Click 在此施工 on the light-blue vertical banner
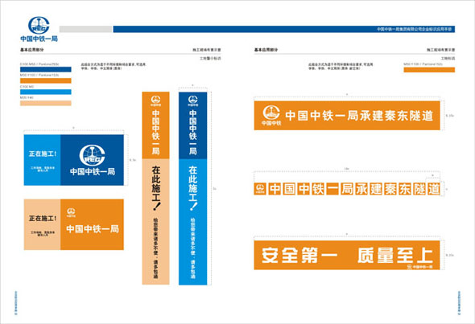 [x=193, y=188]
